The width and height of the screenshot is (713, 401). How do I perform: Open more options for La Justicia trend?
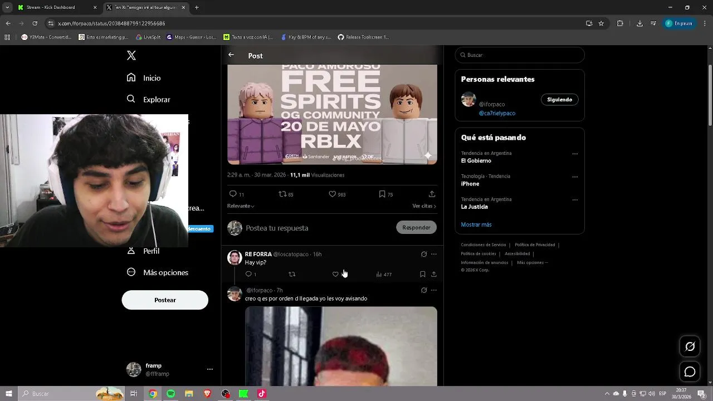[575, 199]
